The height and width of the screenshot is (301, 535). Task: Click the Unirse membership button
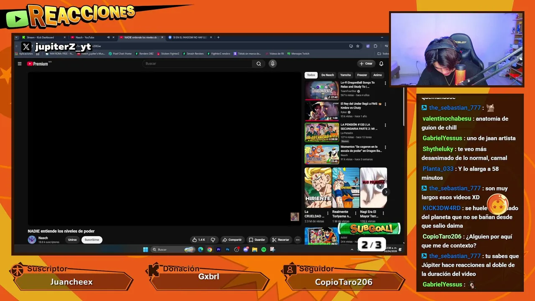point(72,240)
